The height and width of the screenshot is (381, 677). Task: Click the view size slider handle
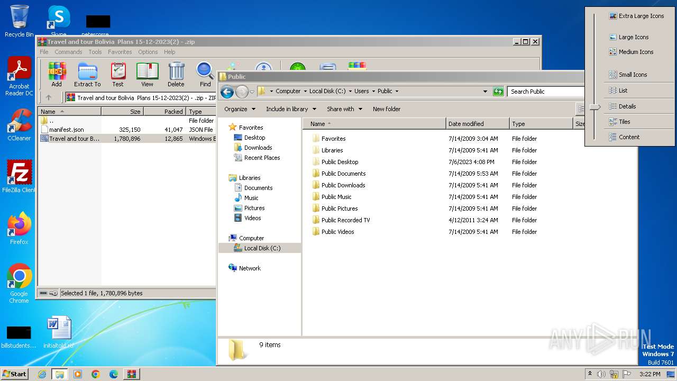(x=595, y=107)
